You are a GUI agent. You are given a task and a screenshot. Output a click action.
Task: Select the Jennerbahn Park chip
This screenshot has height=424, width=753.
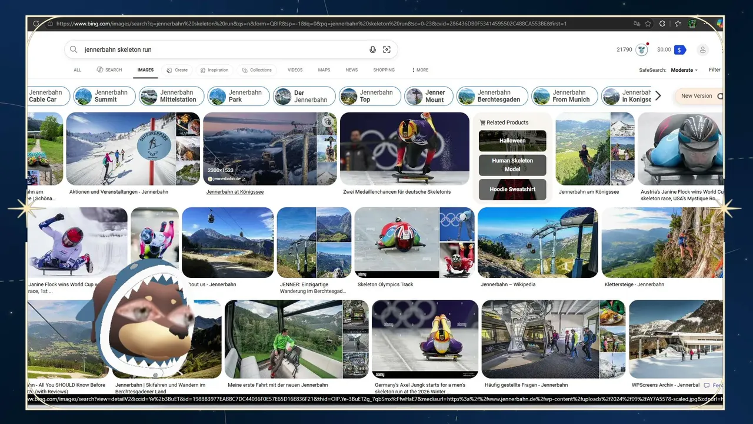click(238, 96)
